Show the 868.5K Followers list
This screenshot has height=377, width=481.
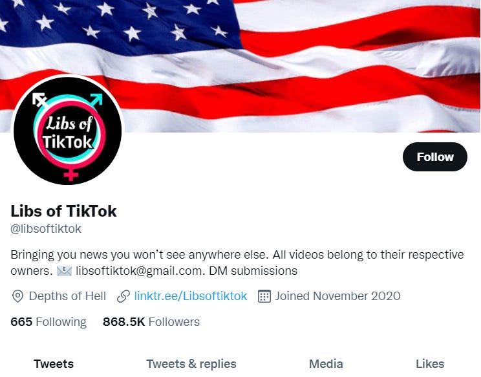point(151,322)
